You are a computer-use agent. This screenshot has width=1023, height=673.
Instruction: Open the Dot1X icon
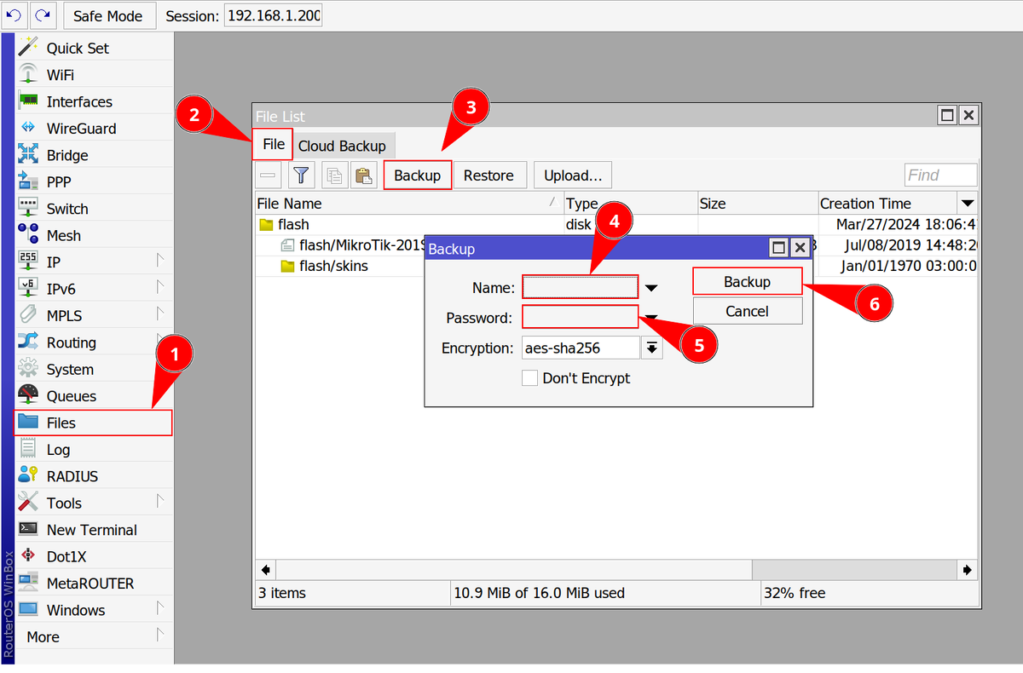(x=29, y=556)
